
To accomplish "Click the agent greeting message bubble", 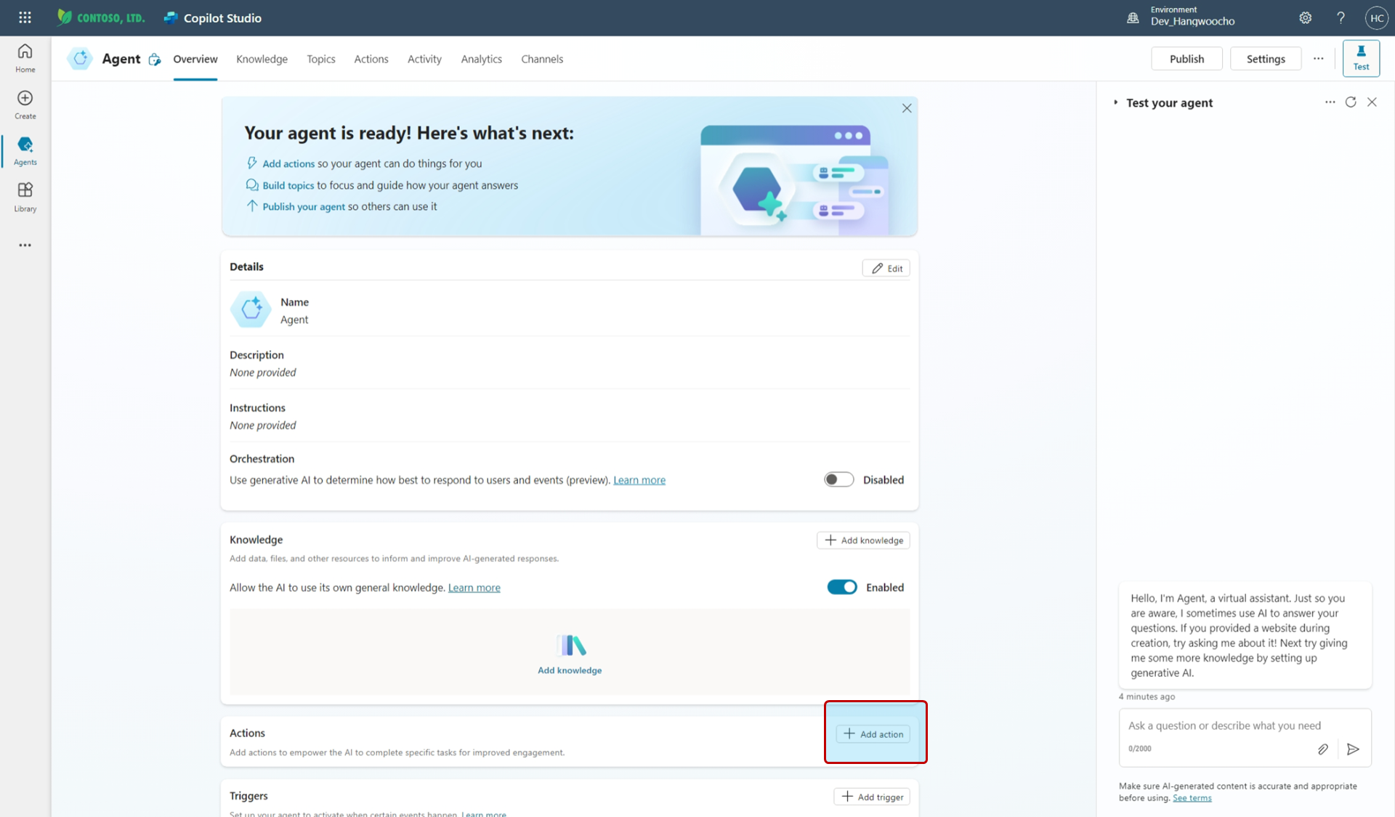I will point(1245,635).
